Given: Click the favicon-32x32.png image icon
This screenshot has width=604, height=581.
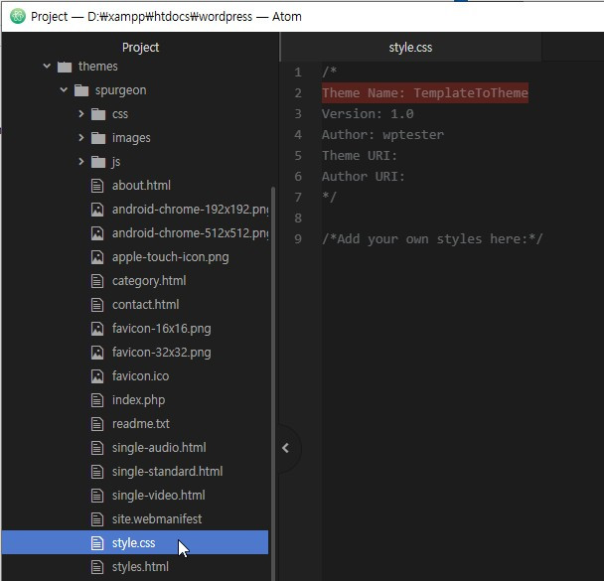Looking at the screenshot, I should point(97,353).
